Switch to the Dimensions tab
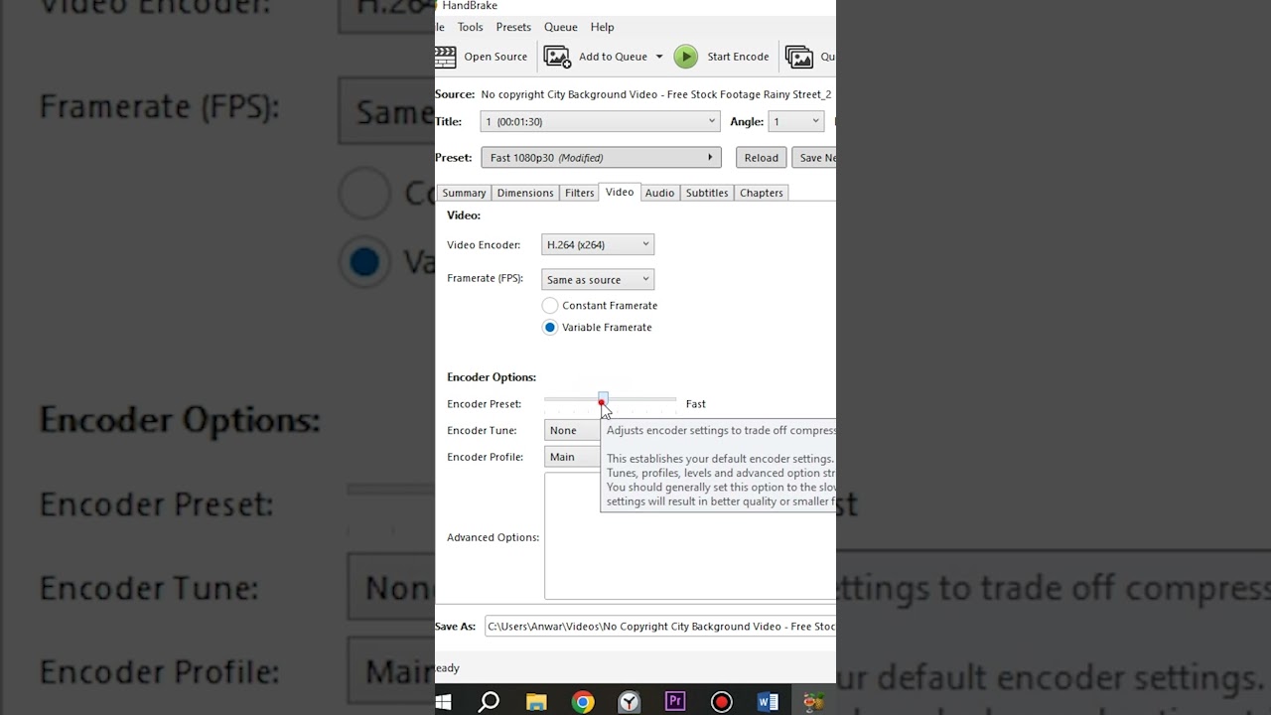 coord(525,193)
